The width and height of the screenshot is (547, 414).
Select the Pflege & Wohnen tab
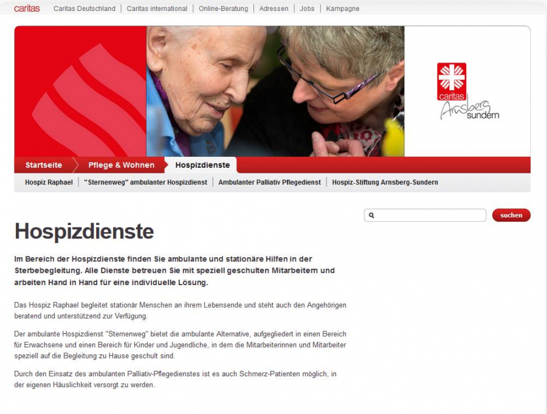click(121, 165)
